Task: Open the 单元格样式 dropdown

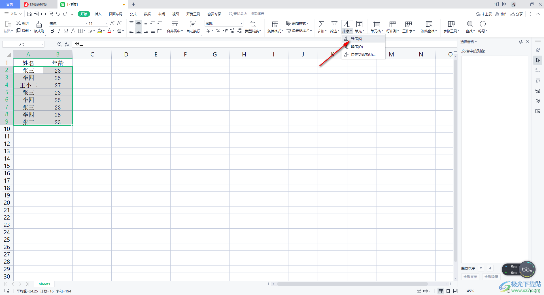Action: (x=299, y=31)
